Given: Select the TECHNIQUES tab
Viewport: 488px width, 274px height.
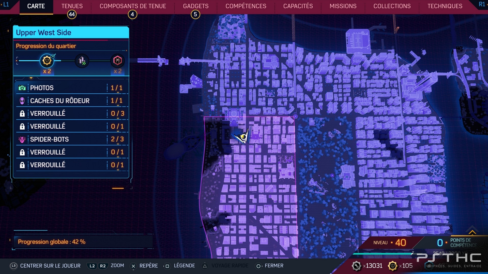Looking at the screenshot, I should coord(445,6).
